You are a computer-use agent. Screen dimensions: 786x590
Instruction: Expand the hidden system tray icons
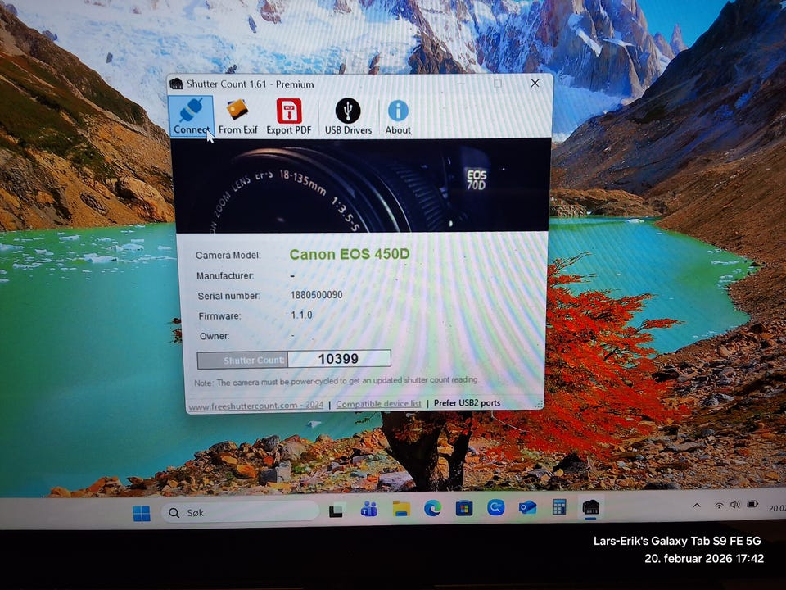697,506
